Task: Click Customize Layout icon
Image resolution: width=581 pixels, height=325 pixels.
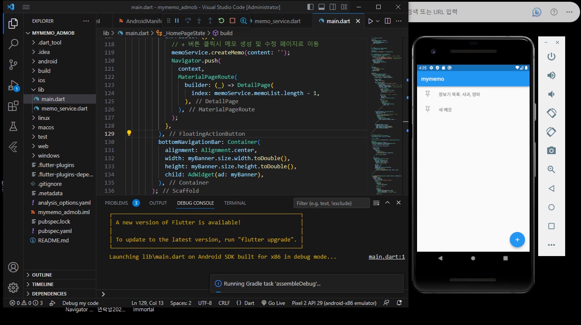Action: click(344, 7)
